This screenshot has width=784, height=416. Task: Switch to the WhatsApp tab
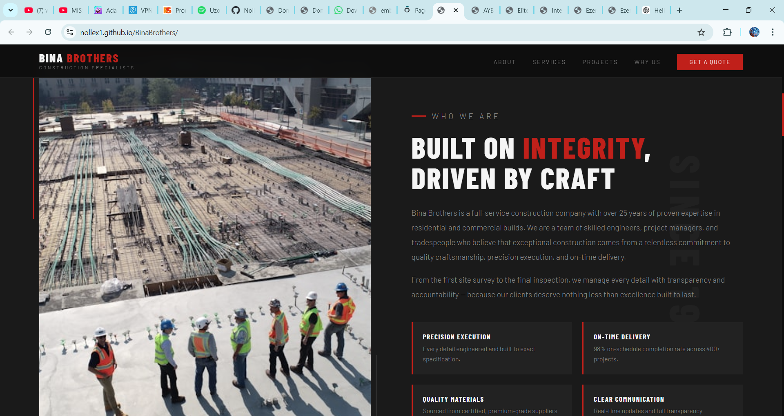(345, 10)
